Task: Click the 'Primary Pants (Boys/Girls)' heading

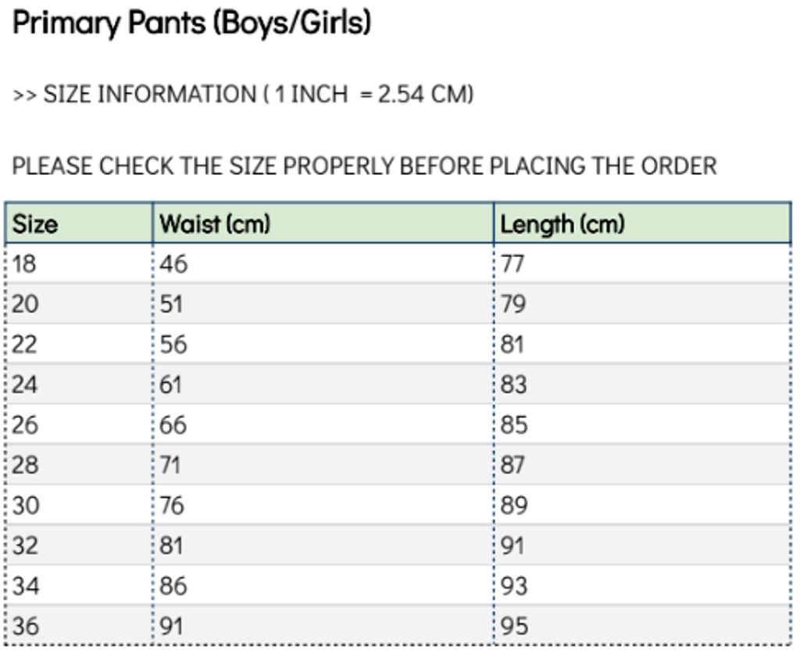Action: (192, 23)
